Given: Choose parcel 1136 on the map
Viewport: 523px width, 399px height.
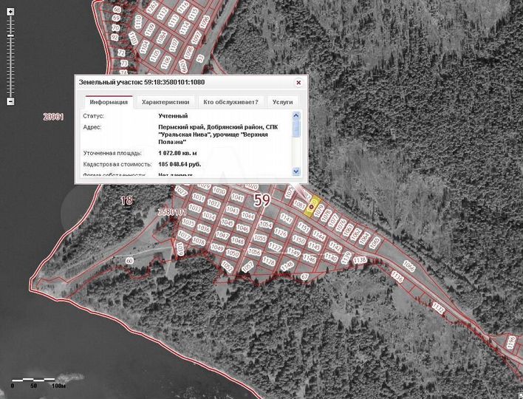Looking at the screenshot, I should (397, 279).
